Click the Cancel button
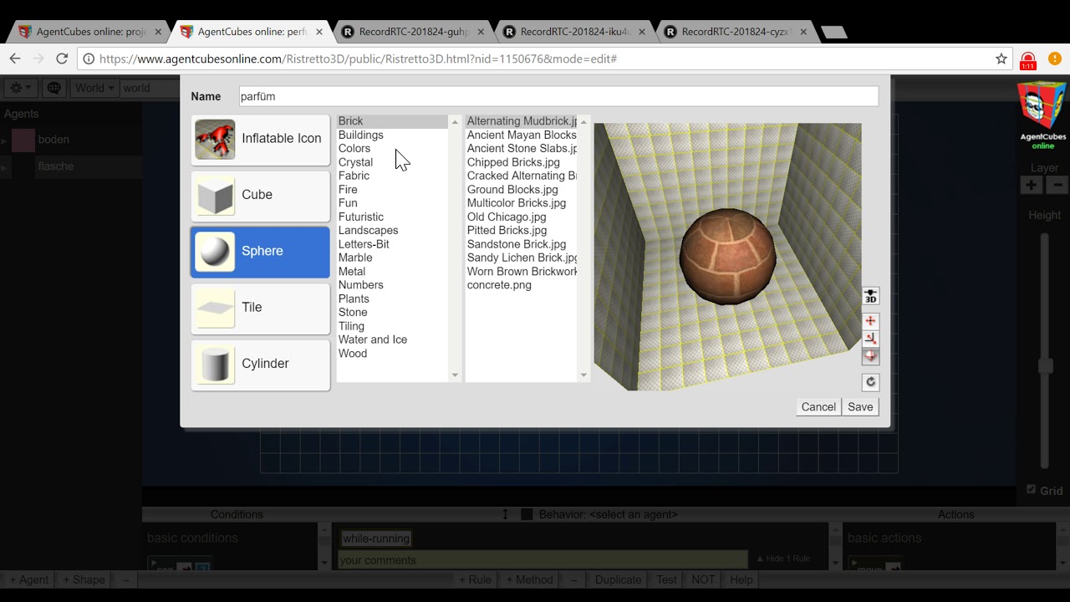This screenshot has width=1070, height=602. click(x=818, y=407)
